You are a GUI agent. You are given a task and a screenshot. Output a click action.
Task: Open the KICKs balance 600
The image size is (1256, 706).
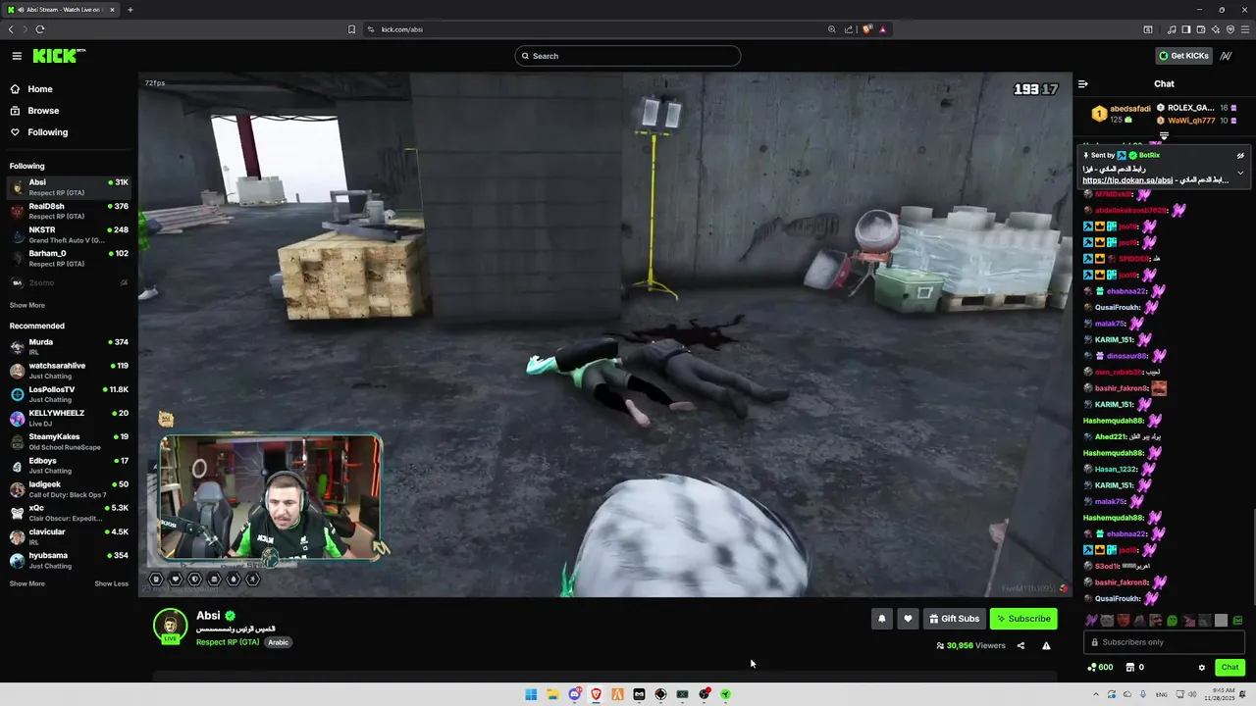[1100, 668]
